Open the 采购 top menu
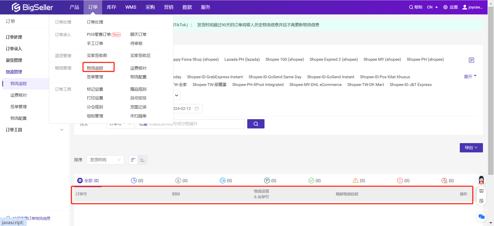Image resolution: width=494 pixels, height=226 pixels. tap(150, 7)
